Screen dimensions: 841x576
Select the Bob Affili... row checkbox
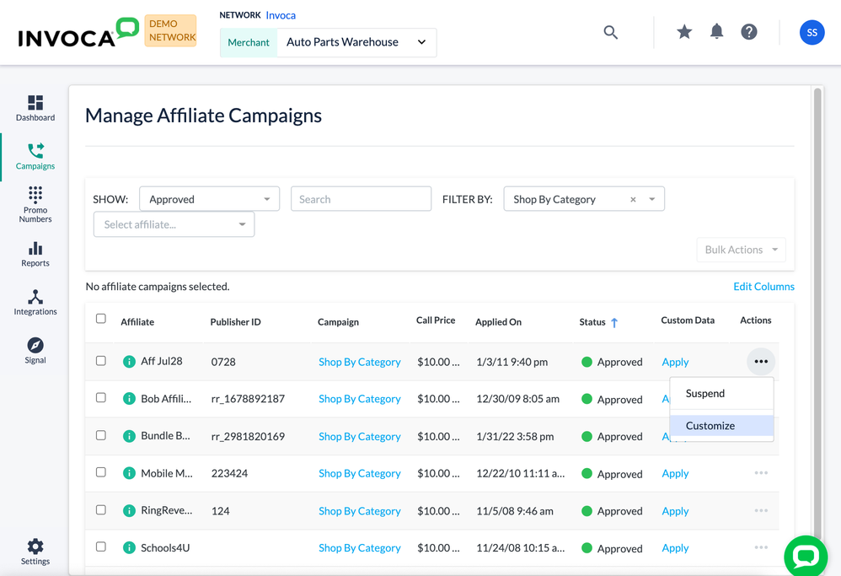tap(101, 398)
